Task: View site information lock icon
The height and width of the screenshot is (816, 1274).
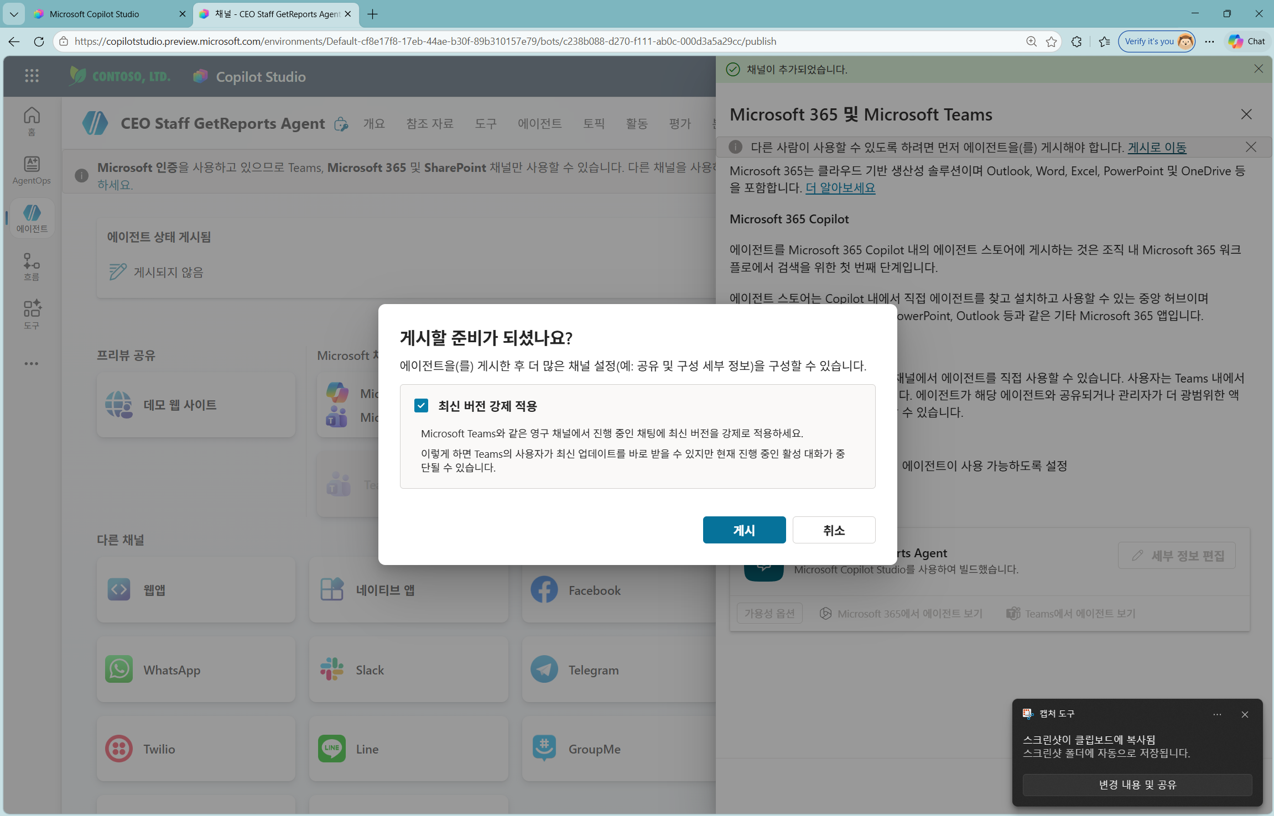Action: click(x=64, y=41)
